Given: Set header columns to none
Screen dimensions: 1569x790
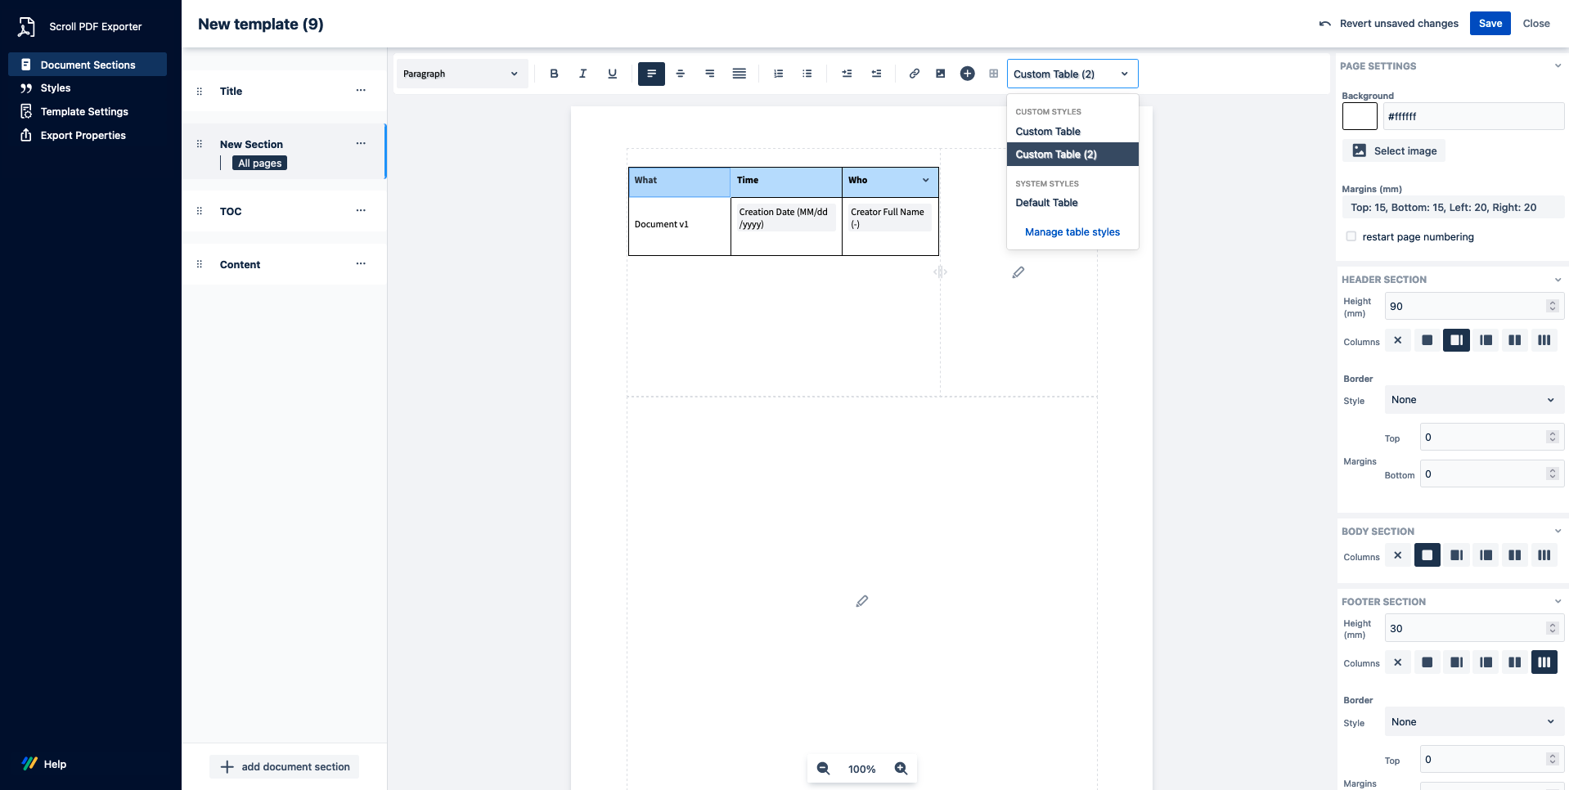Looking at the screenshot, I should (1397, 340).
